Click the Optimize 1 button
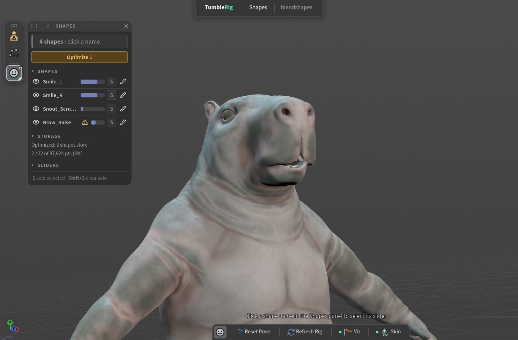518x340 pixels. (80, 57)
